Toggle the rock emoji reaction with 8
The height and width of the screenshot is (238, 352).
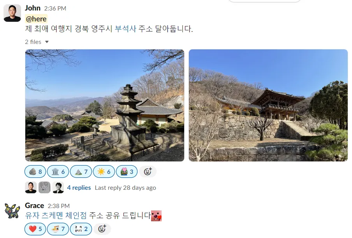point(35,171)
